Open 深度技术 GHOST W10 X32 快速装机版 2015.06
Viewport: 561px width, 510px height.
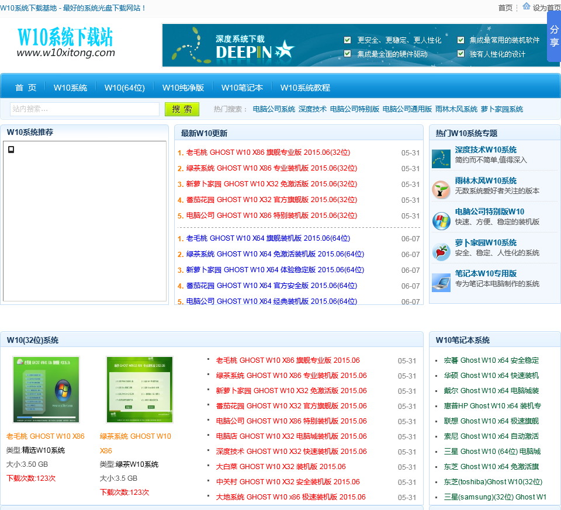[291, 452]
